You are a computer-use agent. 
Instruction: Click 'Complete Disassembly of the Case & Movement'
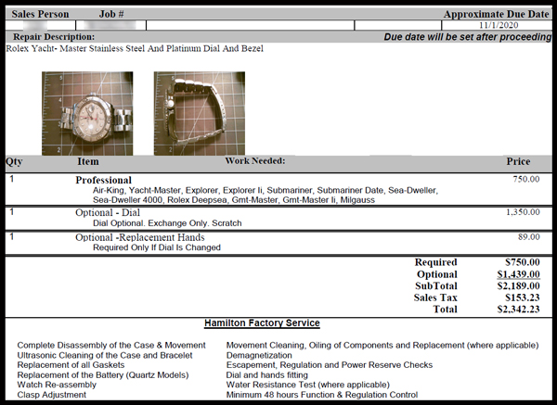point(111,346)
